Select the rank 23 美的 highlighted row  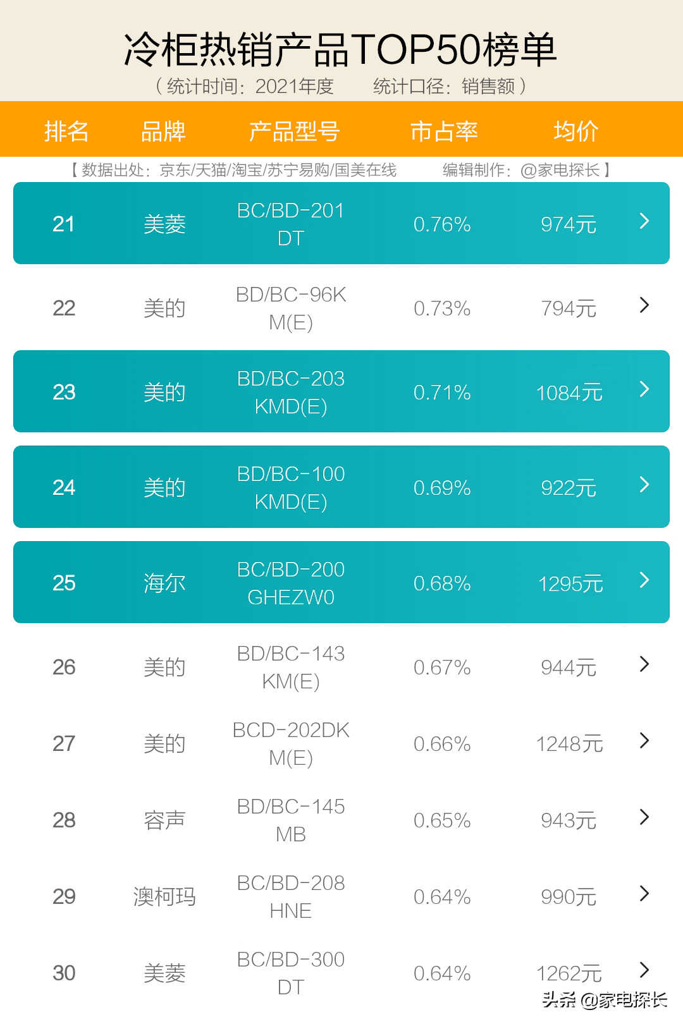pos(341,391)
